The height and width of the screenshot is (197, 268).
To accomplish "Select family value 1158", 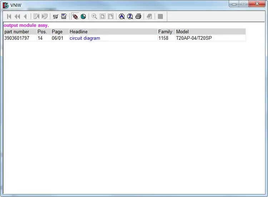I will (x=163, y=38).
